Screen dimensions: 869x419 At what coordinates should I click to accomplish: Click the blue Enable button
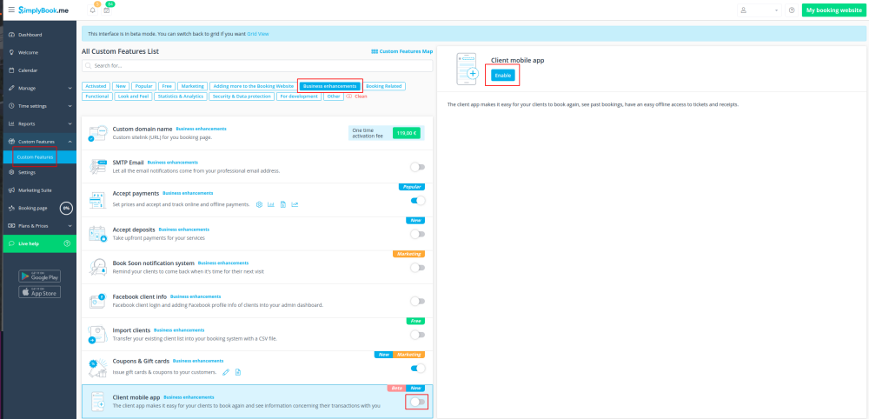pyautogui.click(x=502, y=76)
